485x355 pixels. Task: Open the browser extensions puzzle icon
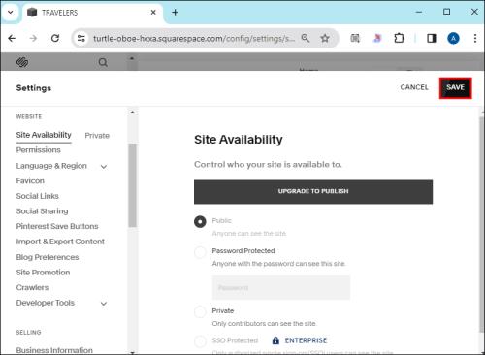(x=399, y=38)
